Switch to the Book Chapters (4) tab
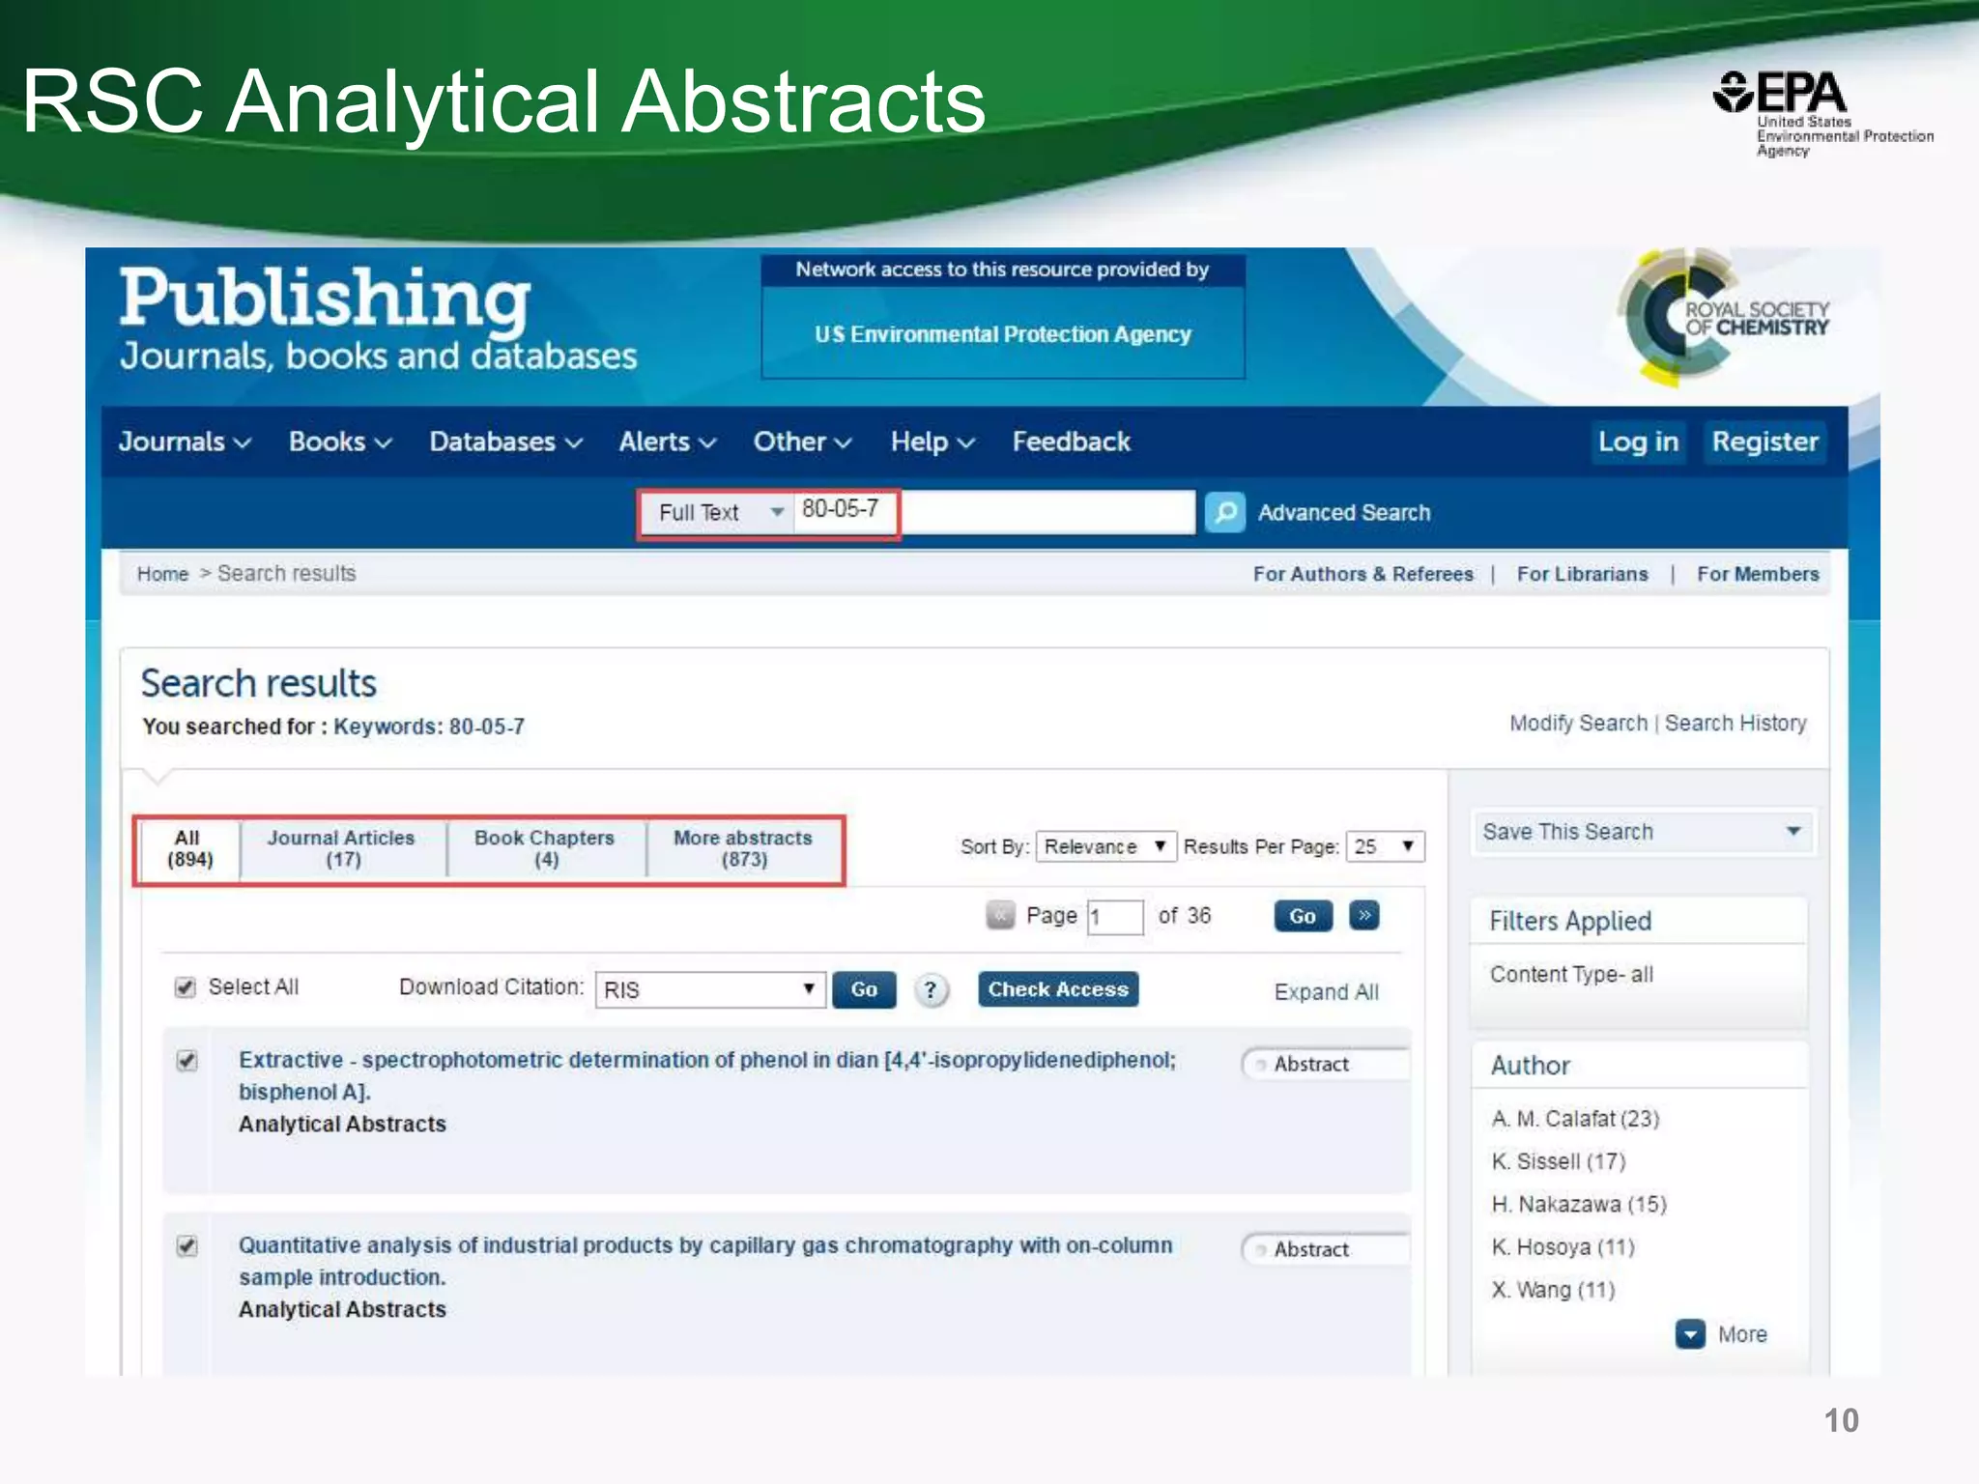 point(545,848)
